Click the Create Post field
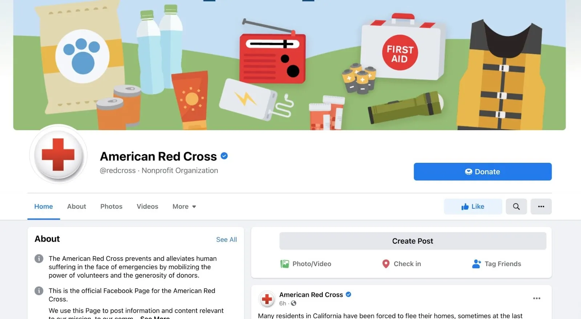 pos(413,241)
